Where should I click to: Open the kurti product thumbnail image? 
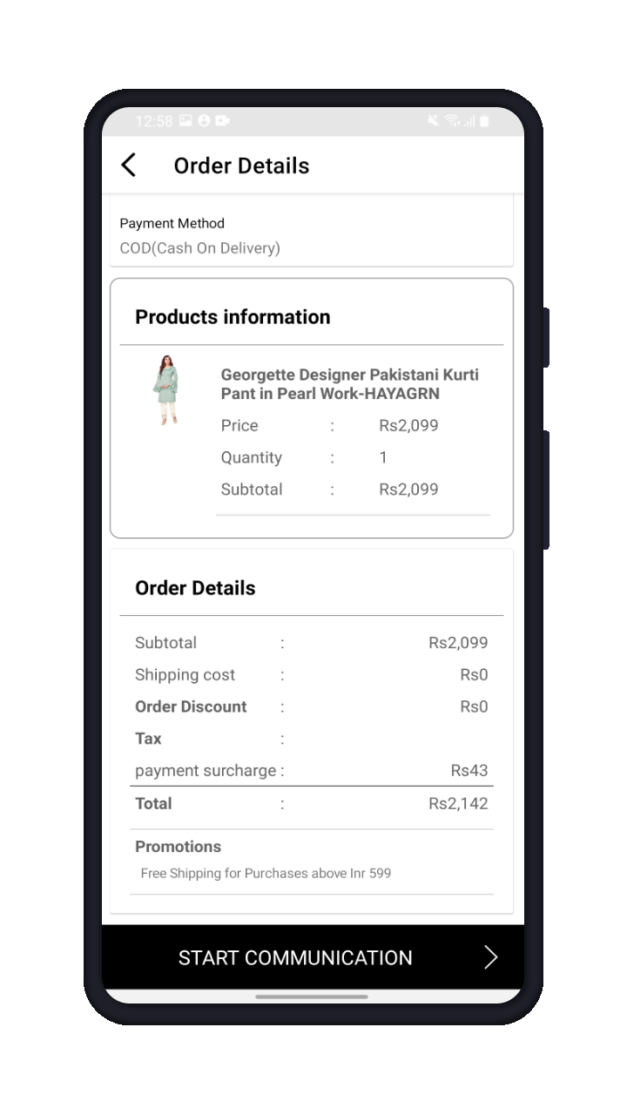click(x=166, y=390)
